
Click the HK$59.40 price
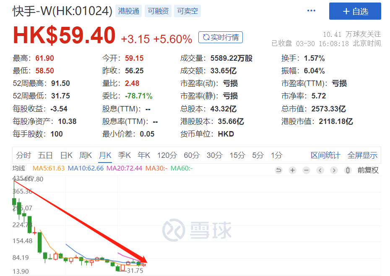pyautogui.click(x=64, y=35)
